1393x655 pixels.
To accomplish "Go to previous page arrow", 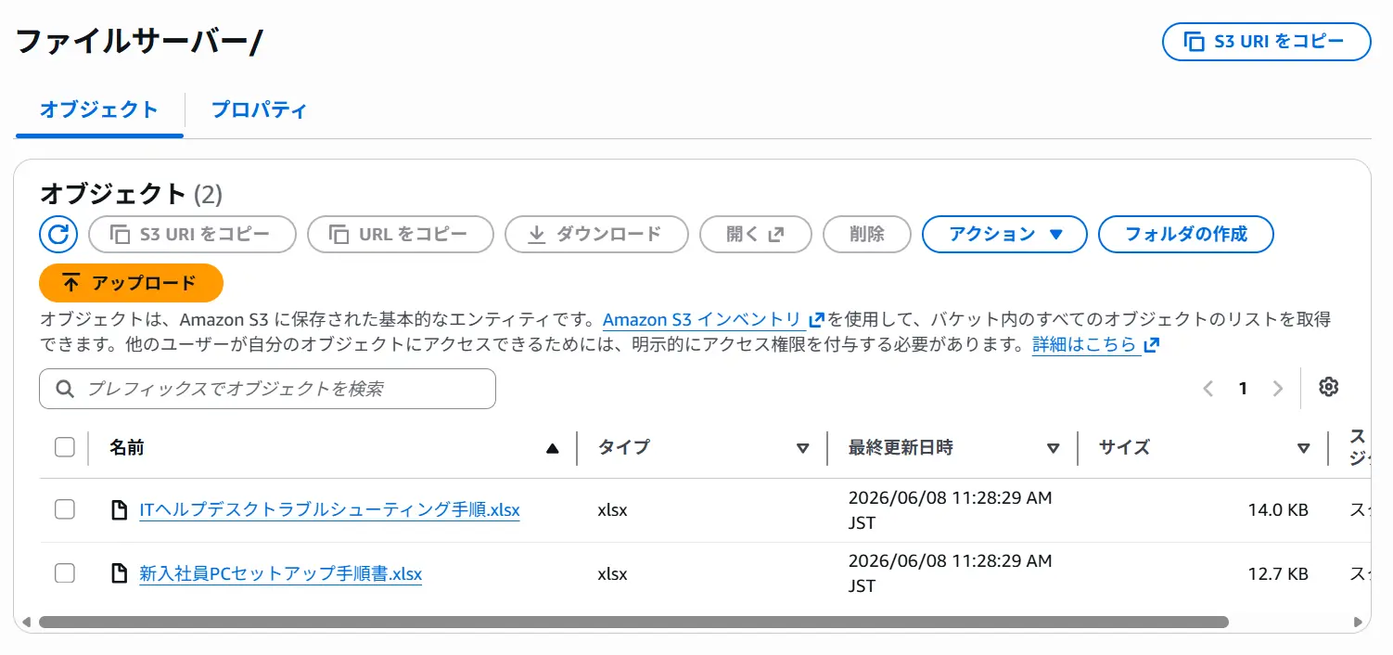I will [1208, 389].
